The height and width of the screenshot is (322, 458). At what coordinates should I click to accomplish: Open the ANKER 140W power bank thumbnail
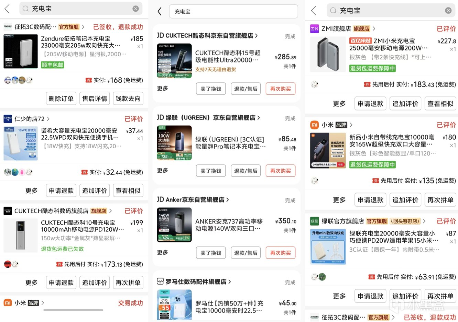174,225
